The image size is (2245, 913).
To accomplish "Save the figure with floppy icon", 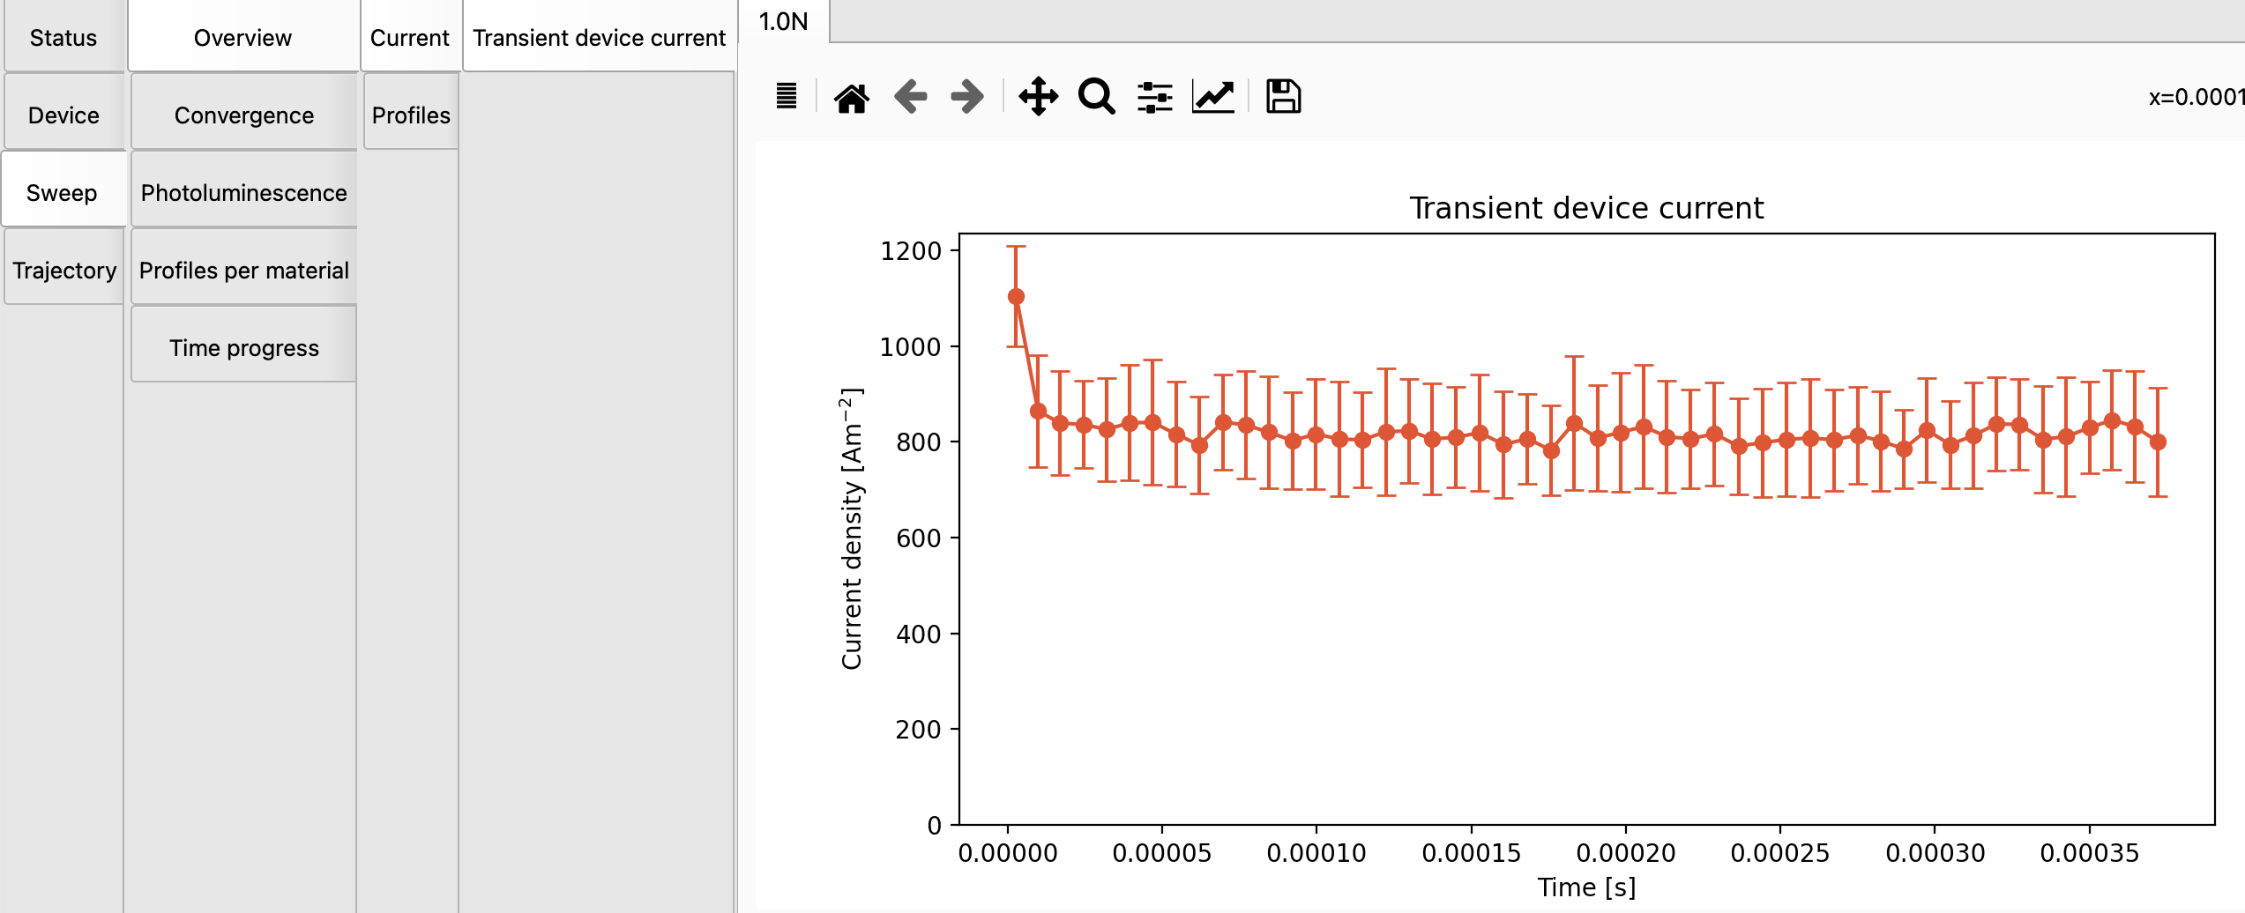I will pos(1283,97).
